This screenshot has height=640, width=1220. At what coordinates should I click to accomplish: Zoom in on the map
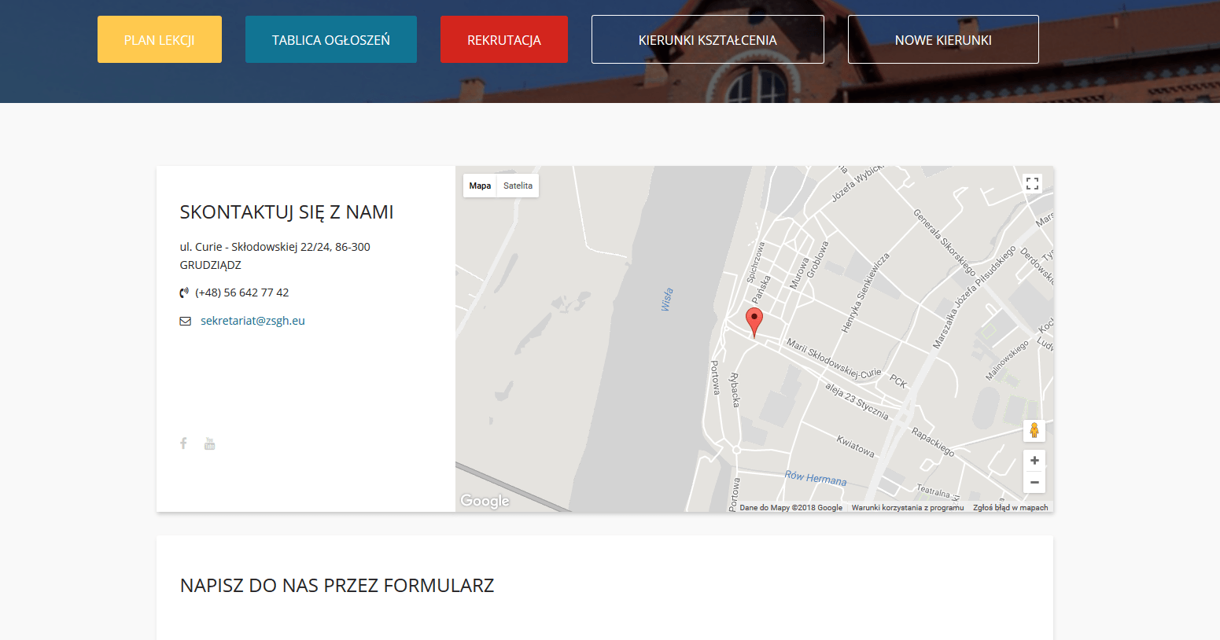click(1034, 461)
